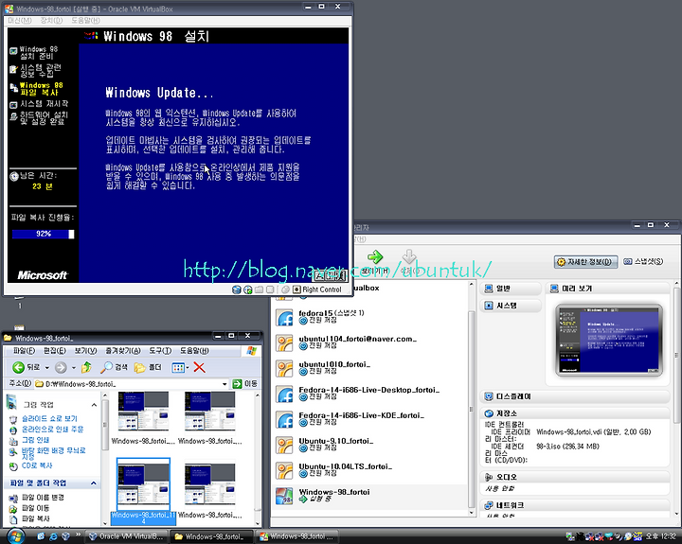Click the red Delete X in Explorer toolbar
The width and height of the screenshot is (682, 544).
click(x=199, y=368)
